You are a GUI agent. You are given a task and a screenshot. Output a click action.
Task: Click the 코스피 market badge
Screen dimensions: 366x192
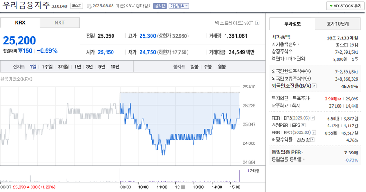[x=76, y=6]
